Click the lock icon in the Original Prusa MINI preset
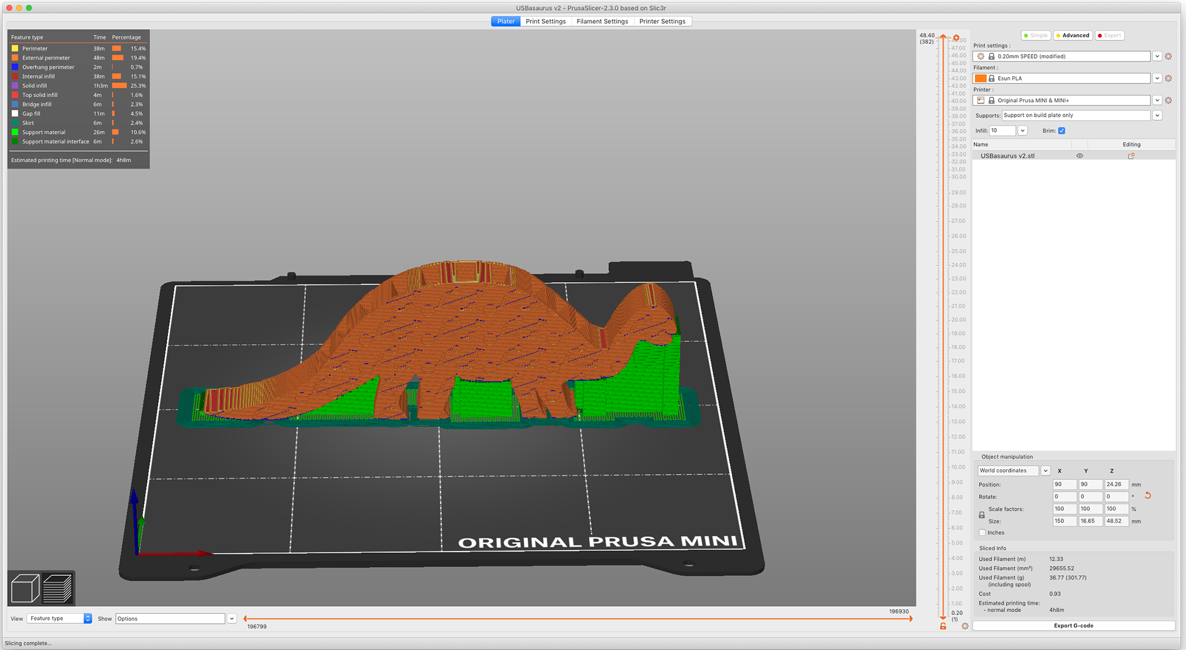Screen dimensions: 1186x650 point(991,100)
